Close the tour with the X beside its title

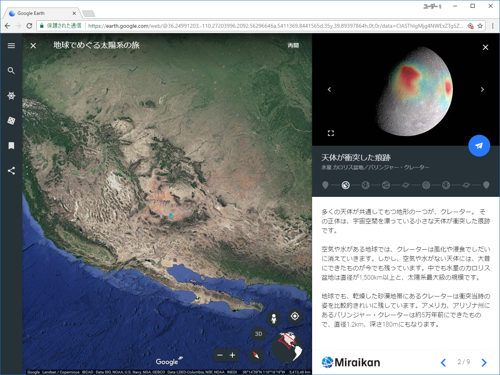33,46
